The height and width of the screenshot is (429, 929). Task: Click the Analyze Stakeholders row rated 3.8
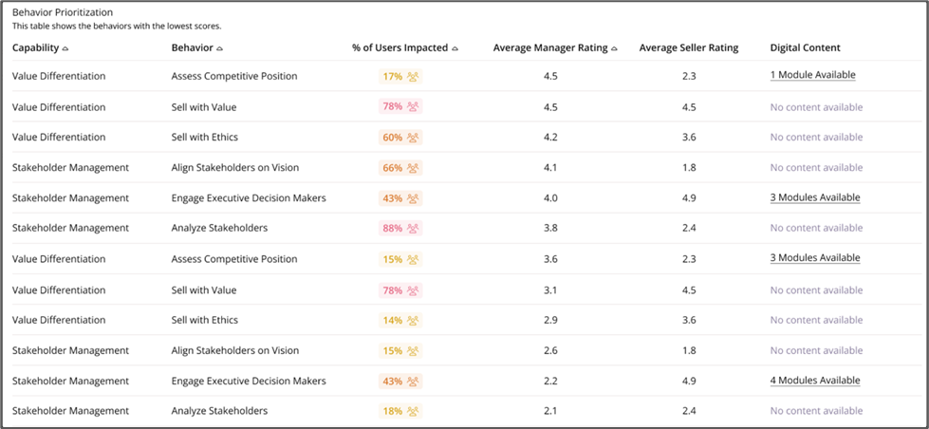465,228
